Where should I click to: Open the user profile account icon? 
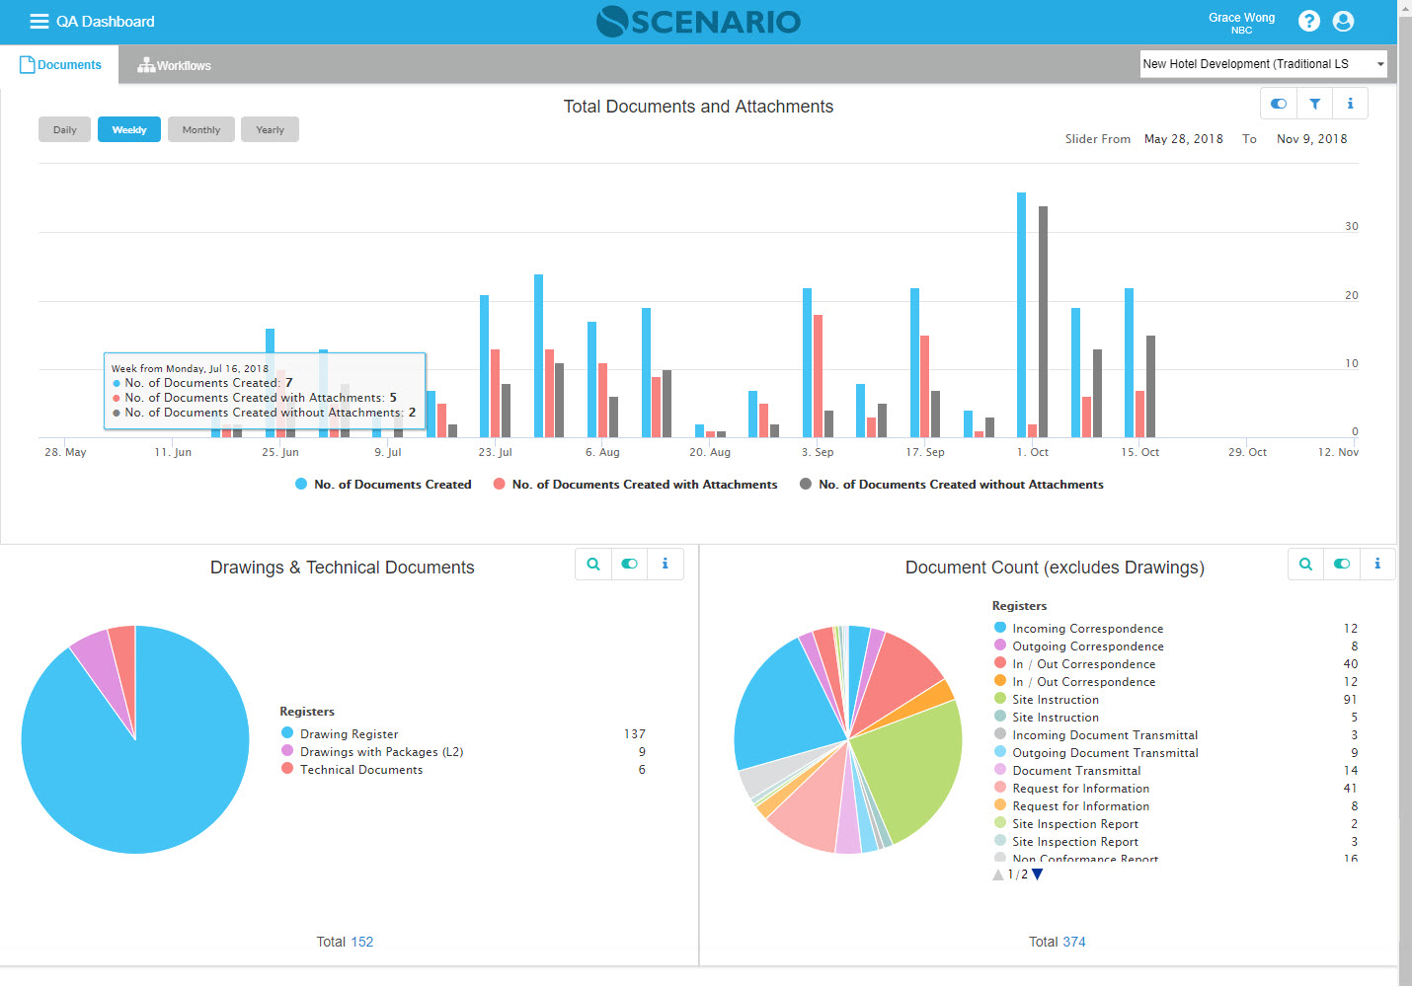pyautogui.click(x=1343, y=21)
